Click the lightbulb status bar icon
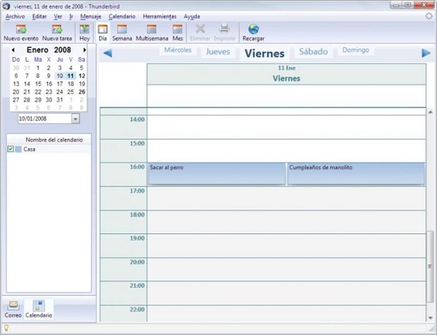 tap(6, 328)
